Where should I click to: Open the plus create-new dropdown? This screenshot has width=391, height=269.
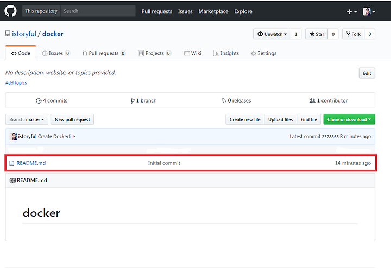pyautogui.click(x=352, y=11)
